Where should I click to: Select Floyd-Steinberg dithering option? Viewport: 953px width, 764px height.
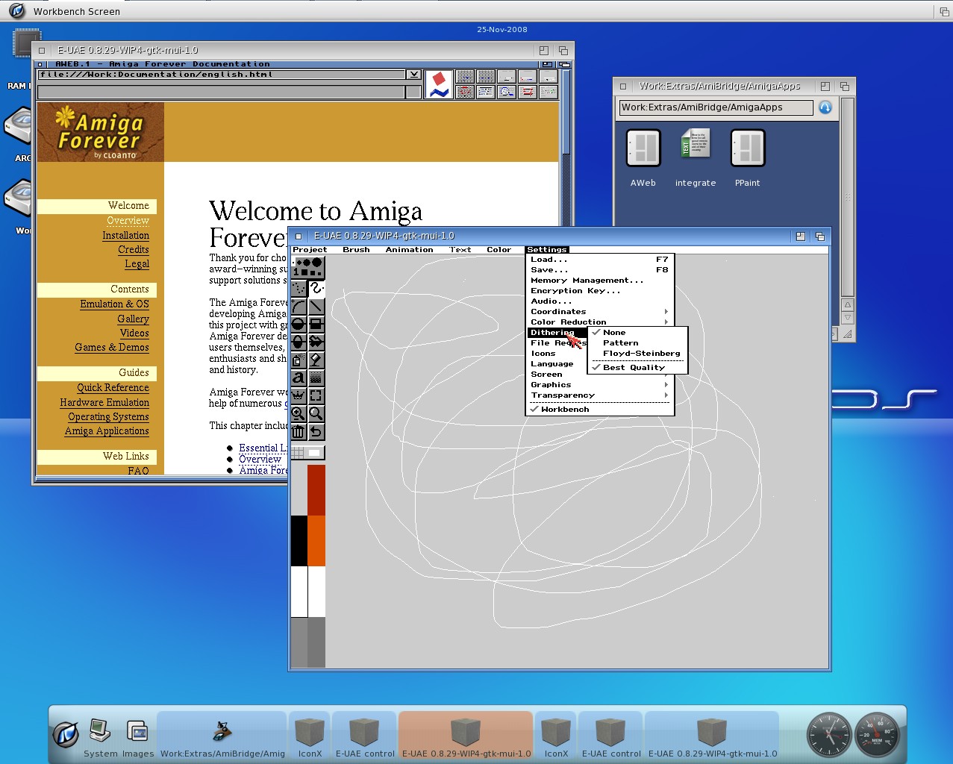[637, 354]
